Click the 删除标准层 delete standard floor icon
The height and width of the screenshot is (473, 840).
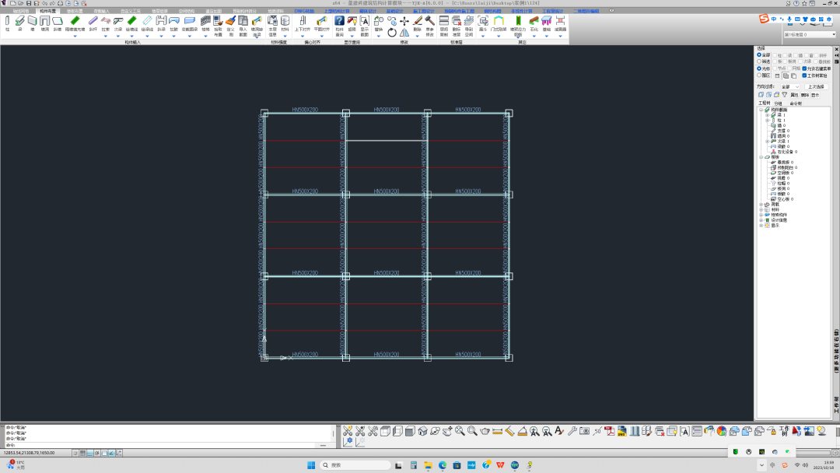point(457,26)
